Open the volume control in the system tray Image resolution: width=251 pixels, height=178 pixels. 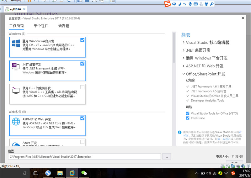[x=208, y=173]
